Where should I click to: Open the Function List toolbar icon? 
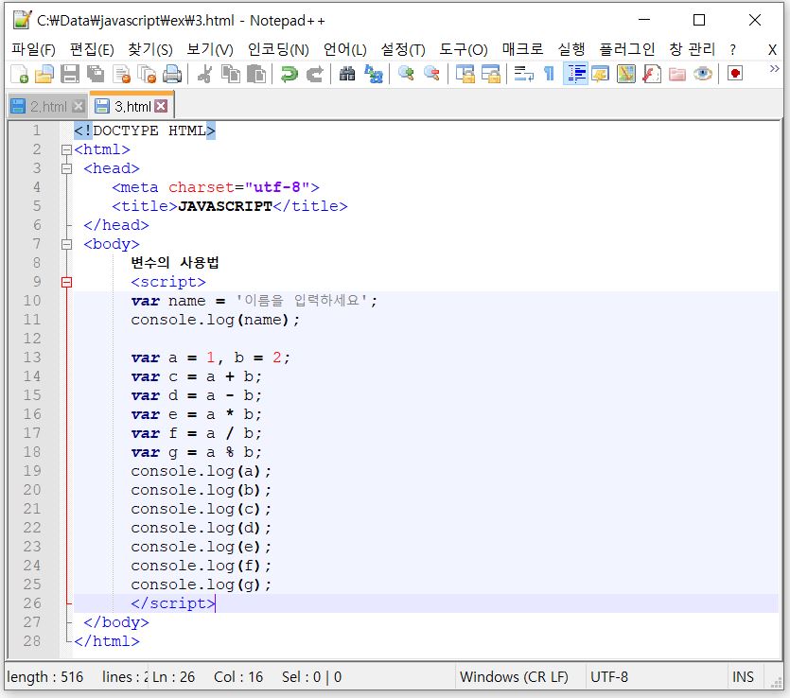(x=652, y=74)
